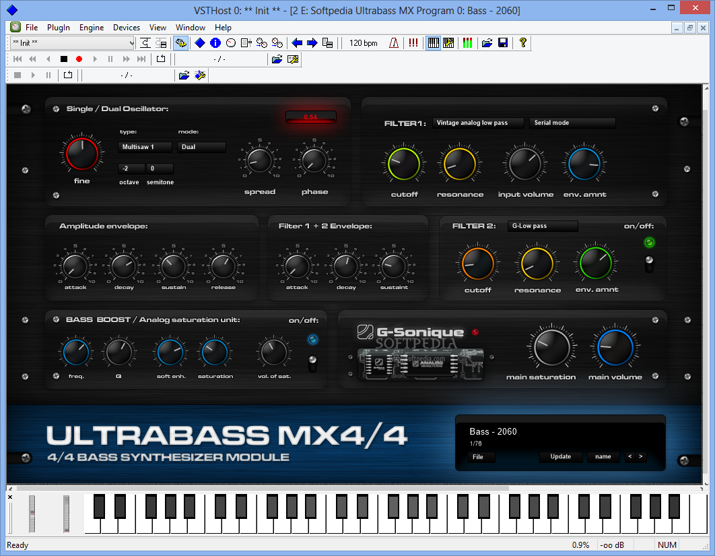The width and height of the screenshot is (715, 556).
Task: Open the Devices menu
Action: tap(127, 28)
